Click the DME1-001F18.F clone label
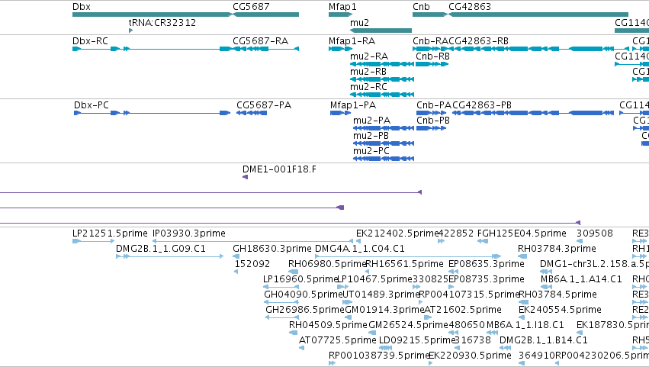Screen dimensions: 649x367 279,169
